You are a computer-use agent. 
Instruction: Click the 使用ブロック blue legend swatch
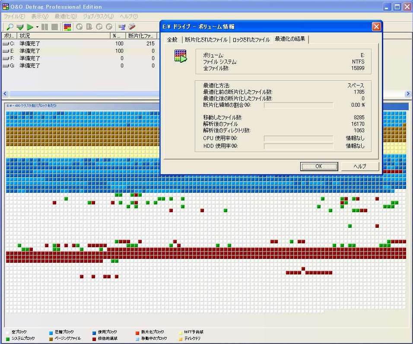[94, 333]
